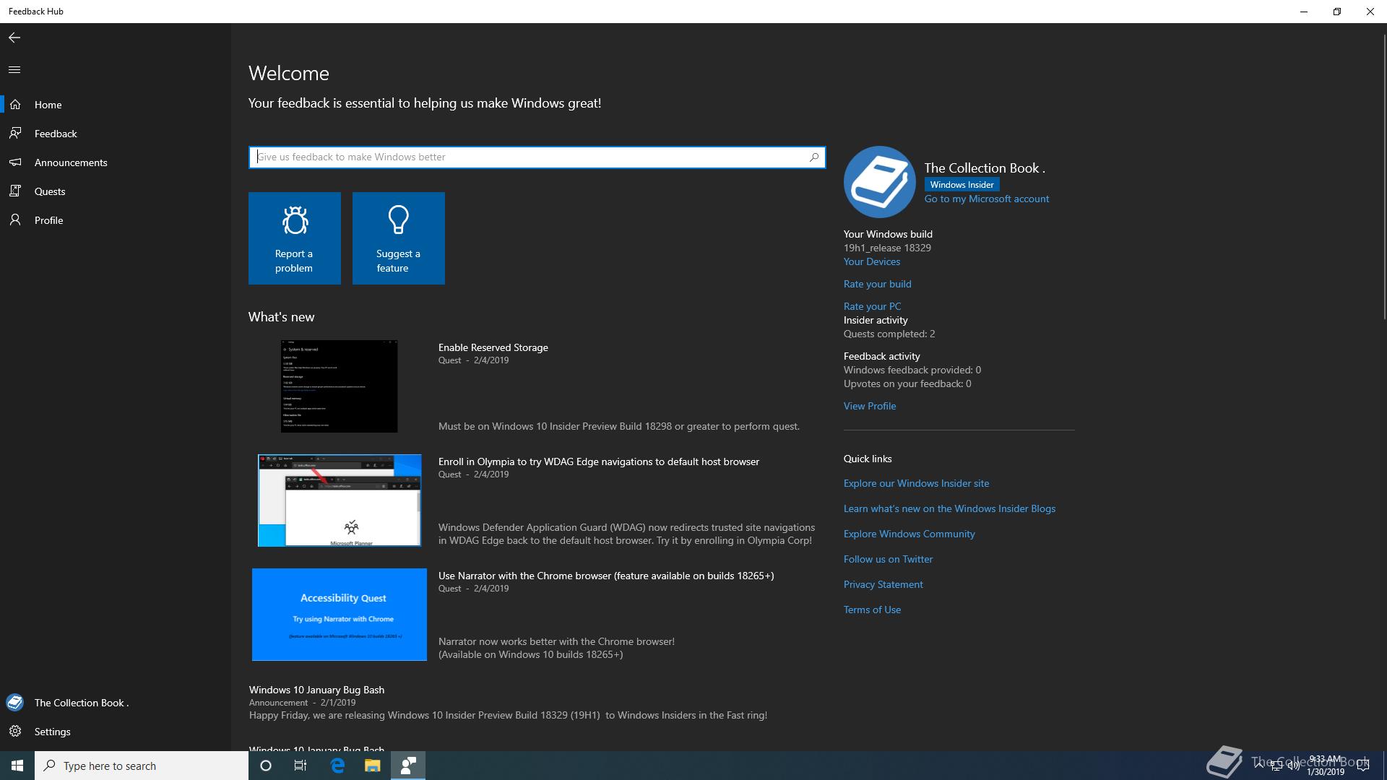The height and width of the screenshot is (780, 1387).
Task: Open the Feedback section in sidebar
Action: 55,134
